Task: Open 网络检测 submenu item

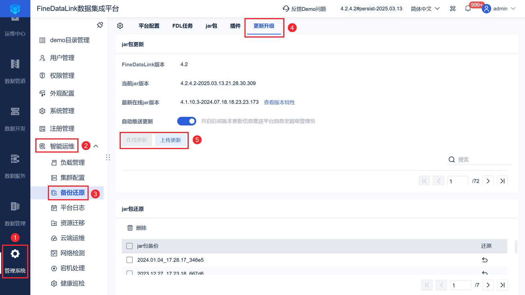Action: (72, 253)
